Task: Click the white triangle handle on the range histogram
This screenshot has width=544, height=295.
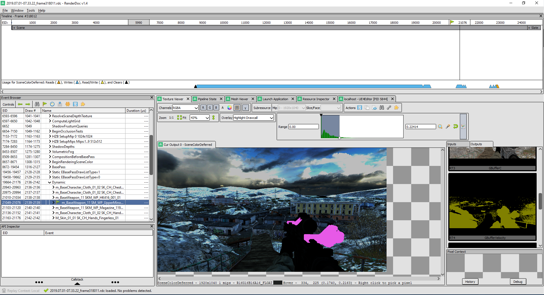Action: (340, 138)
